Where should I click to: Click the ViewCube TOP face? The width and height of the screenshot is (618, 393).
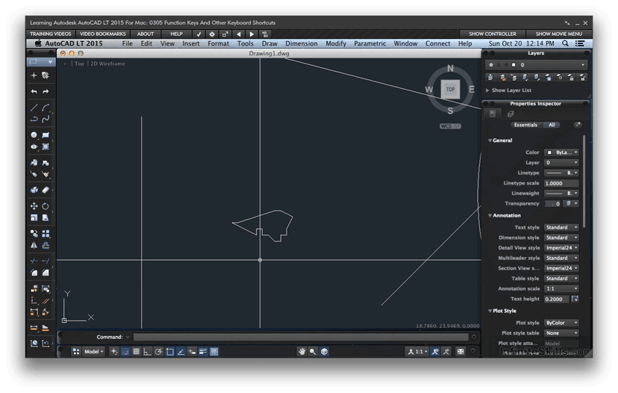tap(450, 89)
